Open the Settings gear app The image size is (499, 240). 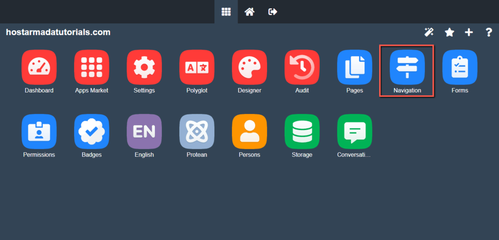144,67
